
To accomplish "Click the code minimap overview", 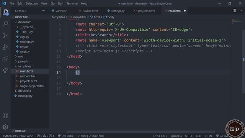I will pos(237,22).
